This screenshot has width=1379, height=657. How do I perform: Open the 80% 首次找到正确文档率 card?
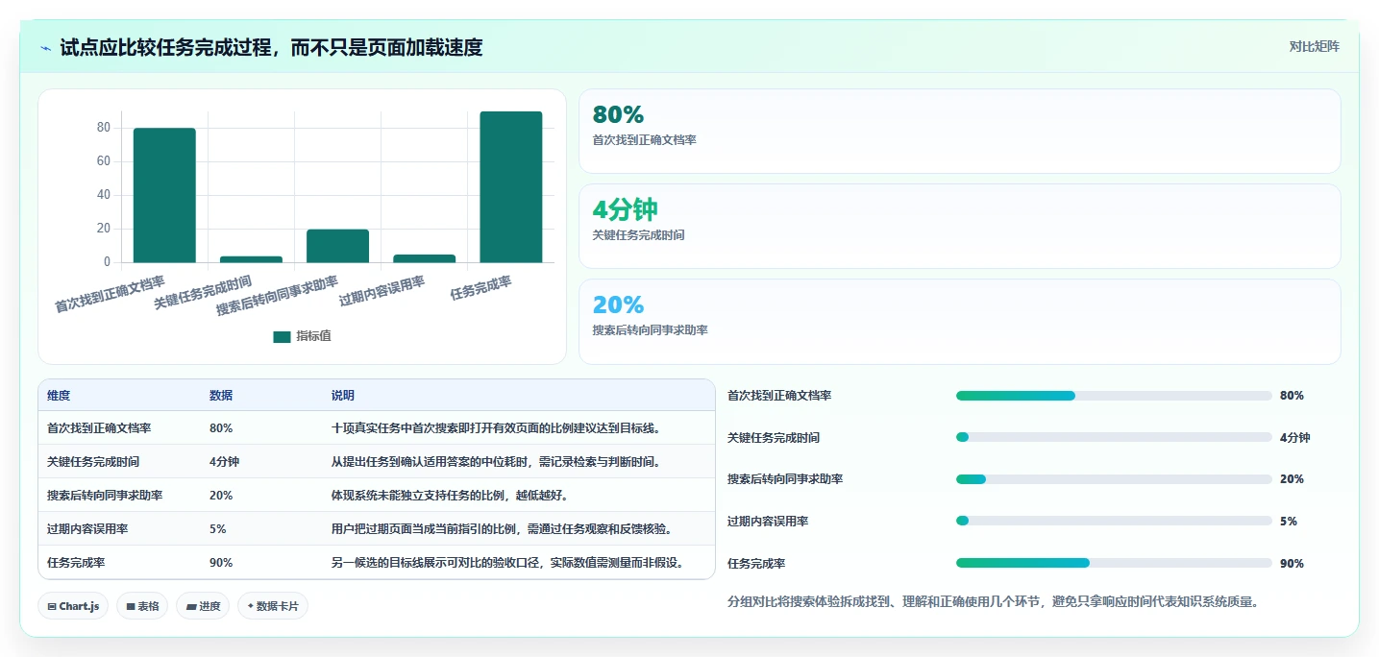click(959, 131)
